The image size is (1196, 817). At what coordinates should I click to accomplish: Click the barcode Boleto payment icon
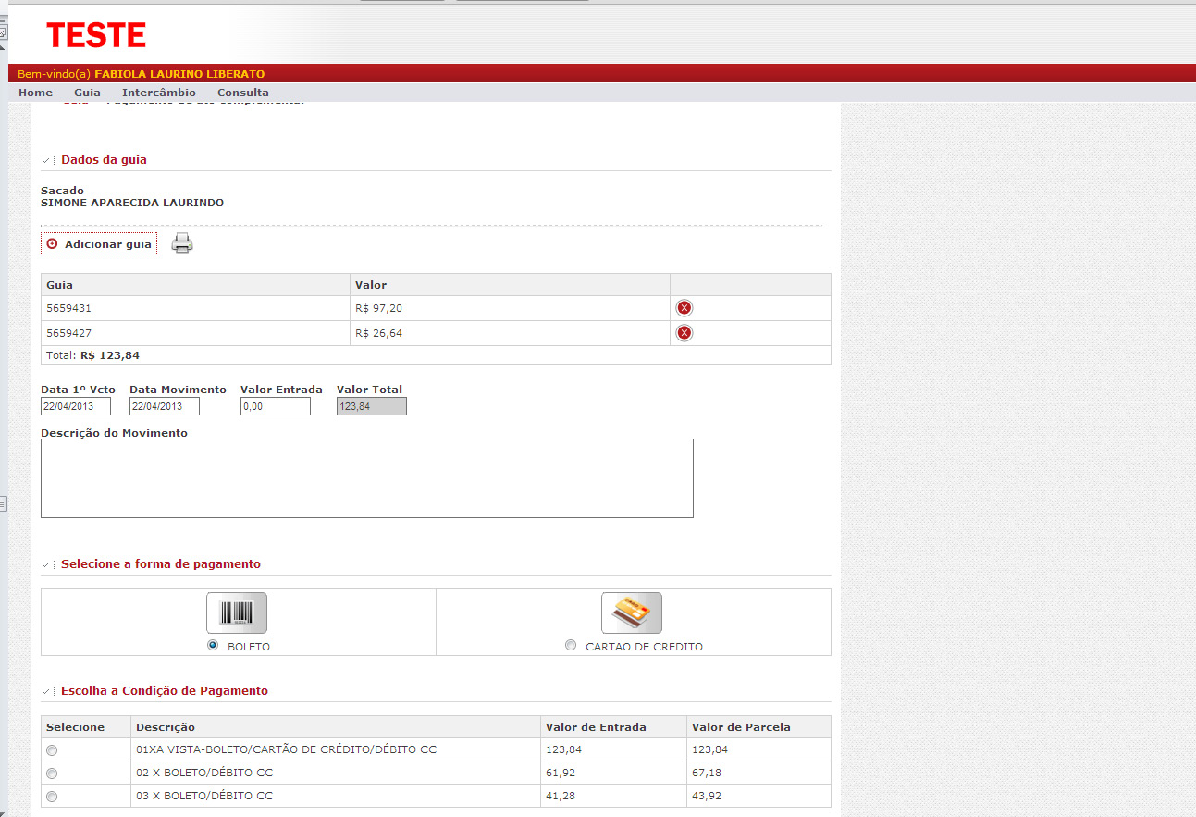click(x=237, y=613)
